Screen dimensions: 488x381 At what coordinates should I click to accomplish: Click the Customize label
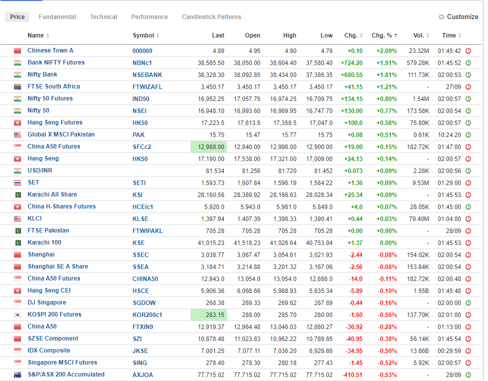tap(462, 17)
